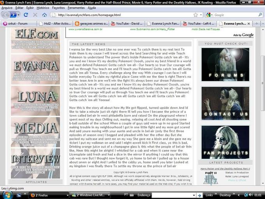Click the taskbar Endereço address field
The width and height of the screenshot is (265, 199).
click(x=172, y=195)
